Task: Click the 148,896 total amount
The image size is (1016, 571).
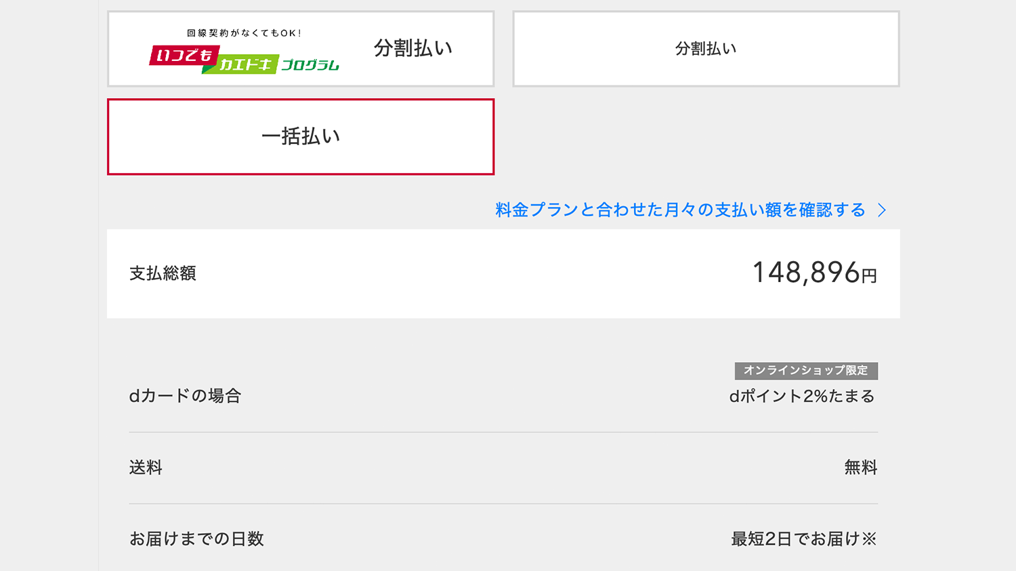Action: pos(805,273)
